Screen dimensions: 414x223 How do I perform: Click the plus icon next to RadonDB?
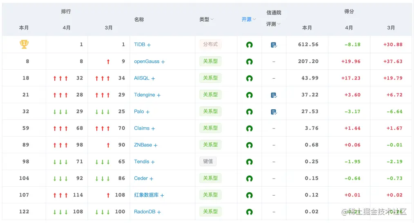(159, 212)
